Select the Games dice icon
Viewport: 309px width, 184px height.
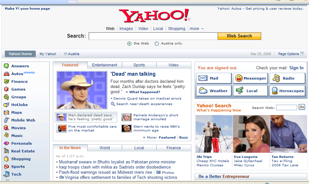pyautogui.click(x=6, y=89)
